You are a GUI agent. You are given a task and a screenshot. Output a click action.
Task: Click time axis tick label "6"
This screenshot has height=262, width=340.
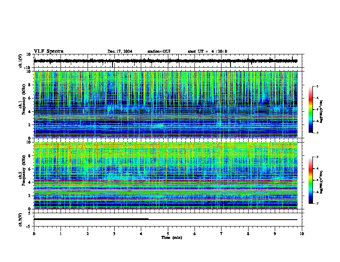(195, 234)
